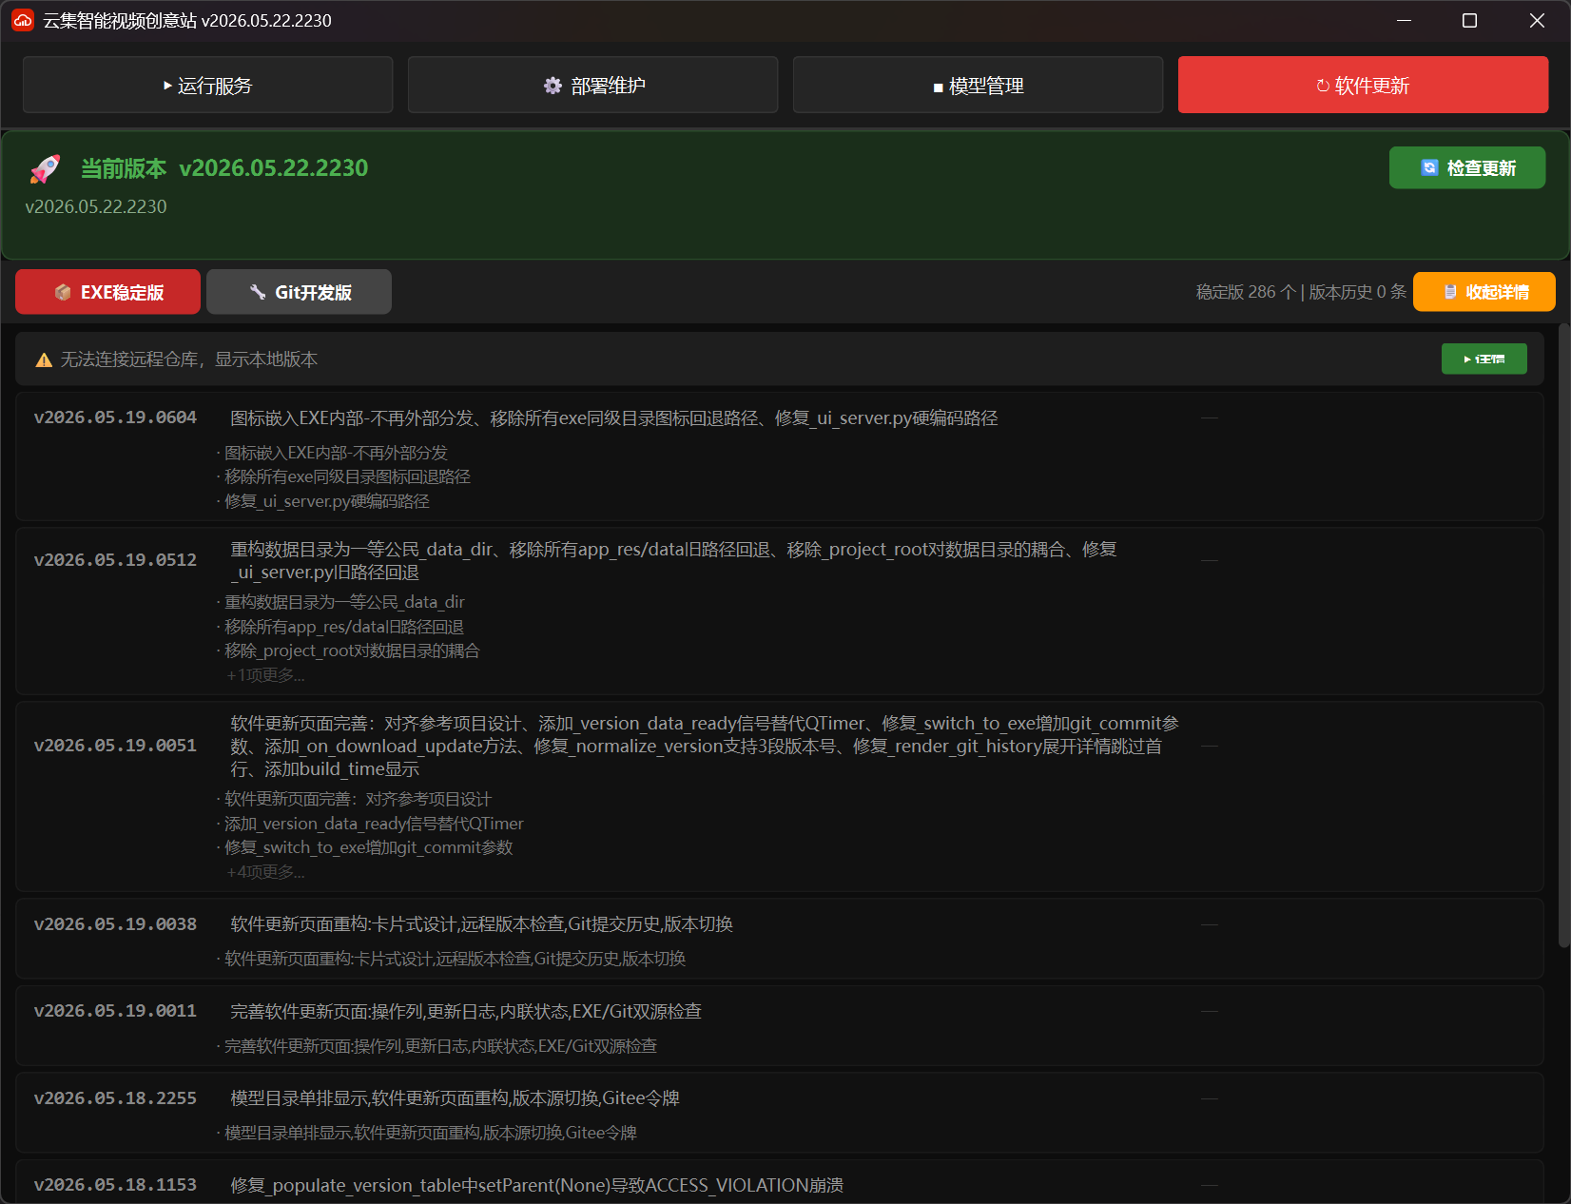Click bullet 移除_project_root对数据目录的耦合
The image size is (1571, 1204).
352,651
